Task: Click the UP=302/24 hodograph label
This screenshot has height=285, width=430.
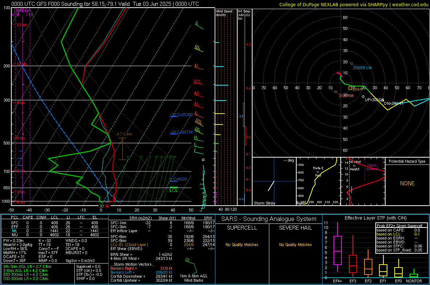Action: 374,100
